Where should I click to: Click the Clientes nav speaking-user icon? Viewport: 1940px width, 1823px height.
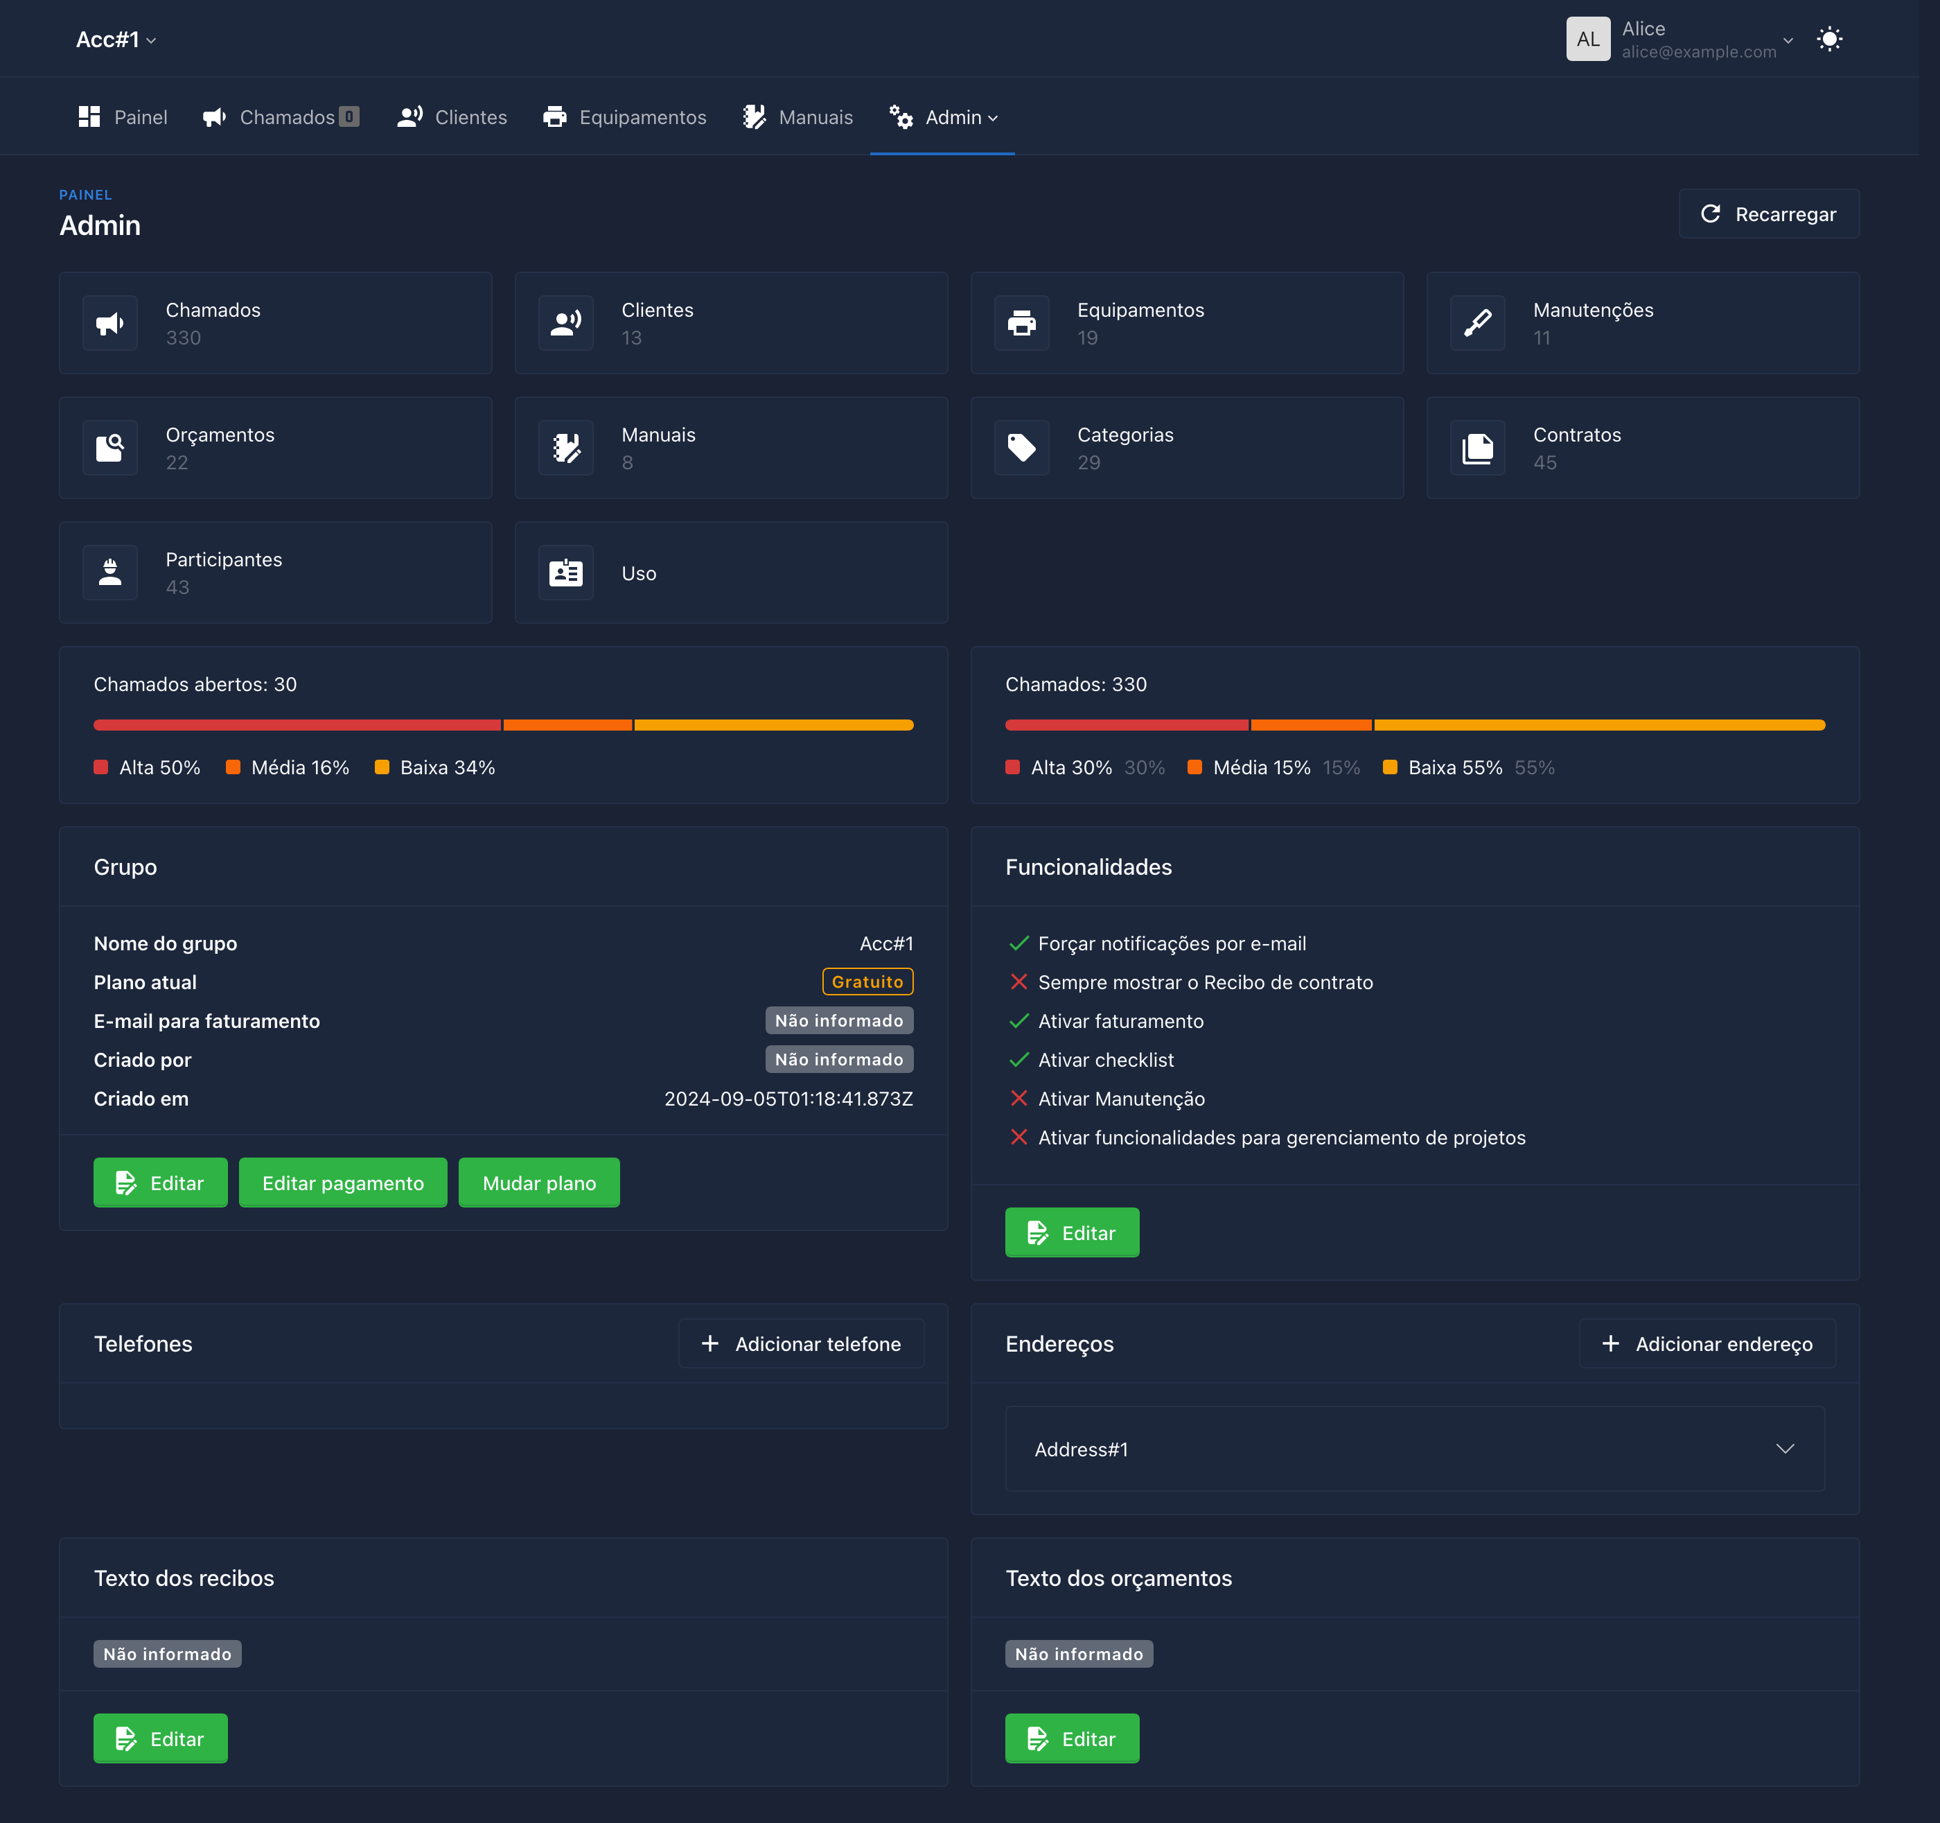pyautogui.click(x=410, y=117)
